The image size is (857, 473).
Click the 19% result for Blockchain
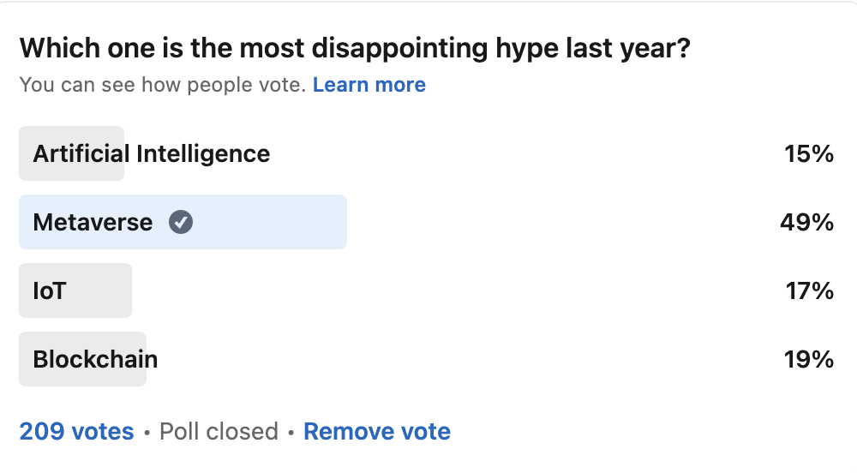(808, 359)
